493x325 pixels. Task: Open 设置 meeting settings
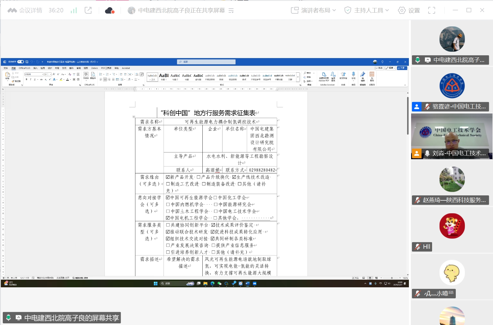[x=409, y=10]
